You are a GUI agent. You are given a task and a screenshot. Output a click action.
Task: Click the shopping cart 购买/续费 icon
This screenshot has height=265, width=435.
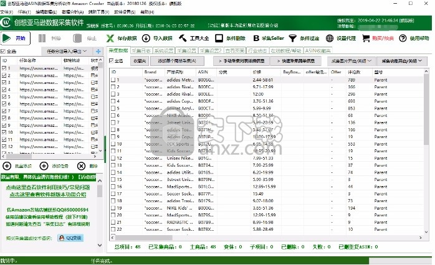pos(366,38)
